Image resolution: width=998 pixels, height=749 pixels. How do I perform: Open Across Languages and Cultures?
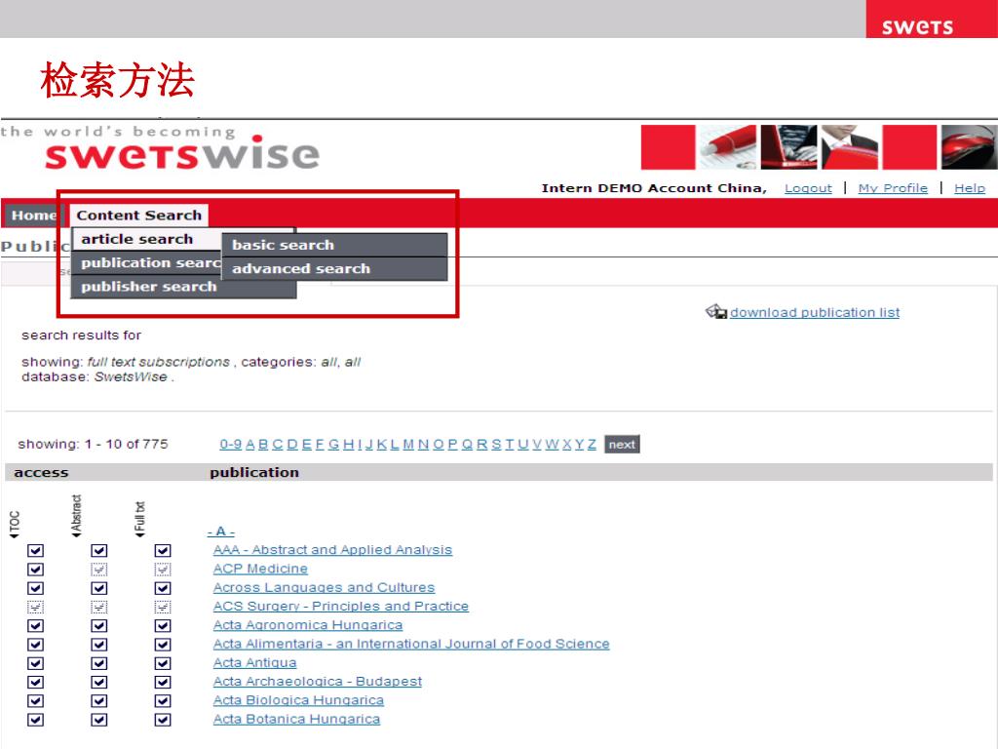tap(324, 587)
